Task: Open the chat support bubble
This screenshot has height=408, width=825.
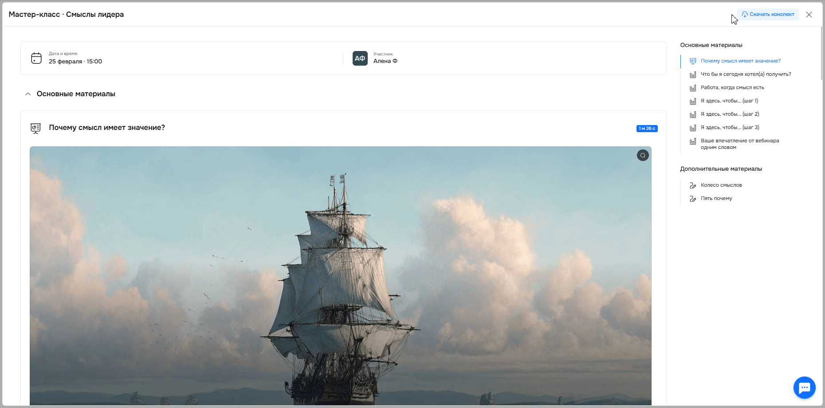Action: click(804, 388)
